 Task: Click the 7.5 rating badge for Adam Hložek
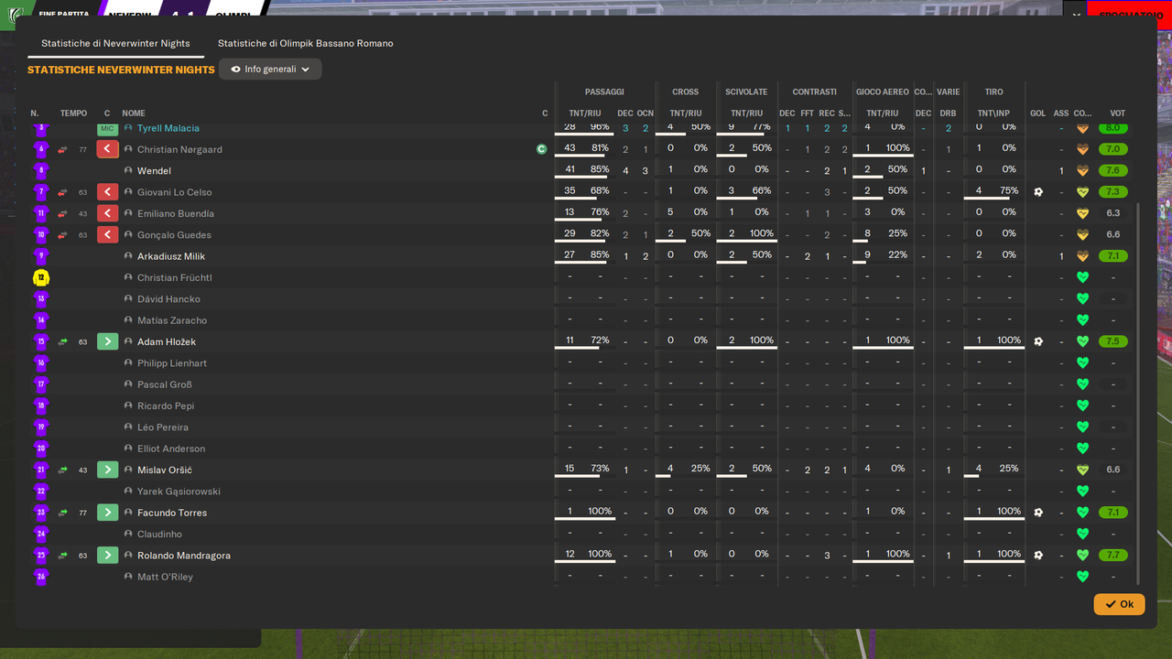click(x=1113, y=341)
